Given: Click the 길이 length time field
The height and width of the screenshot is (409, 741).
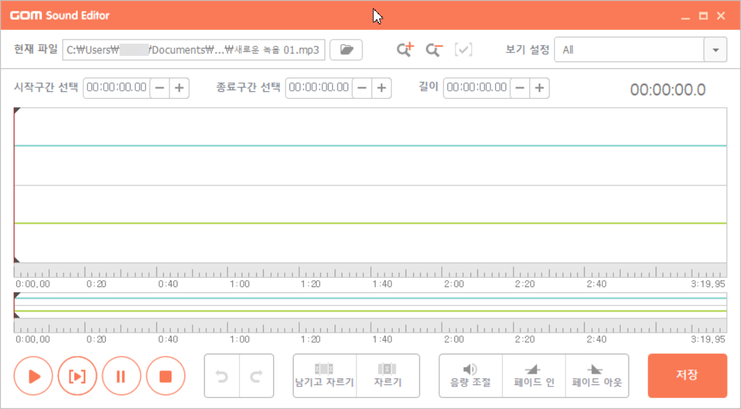Looking at the screenshot, I should [477, 88].
